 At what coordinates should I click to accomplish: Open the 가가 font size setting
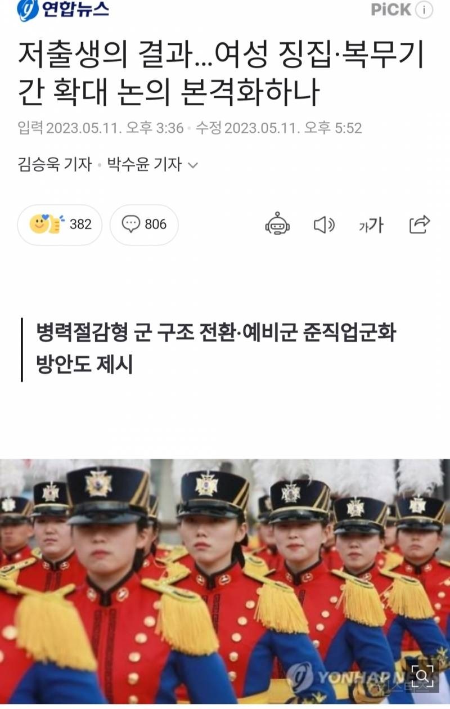tap(371, 225)
